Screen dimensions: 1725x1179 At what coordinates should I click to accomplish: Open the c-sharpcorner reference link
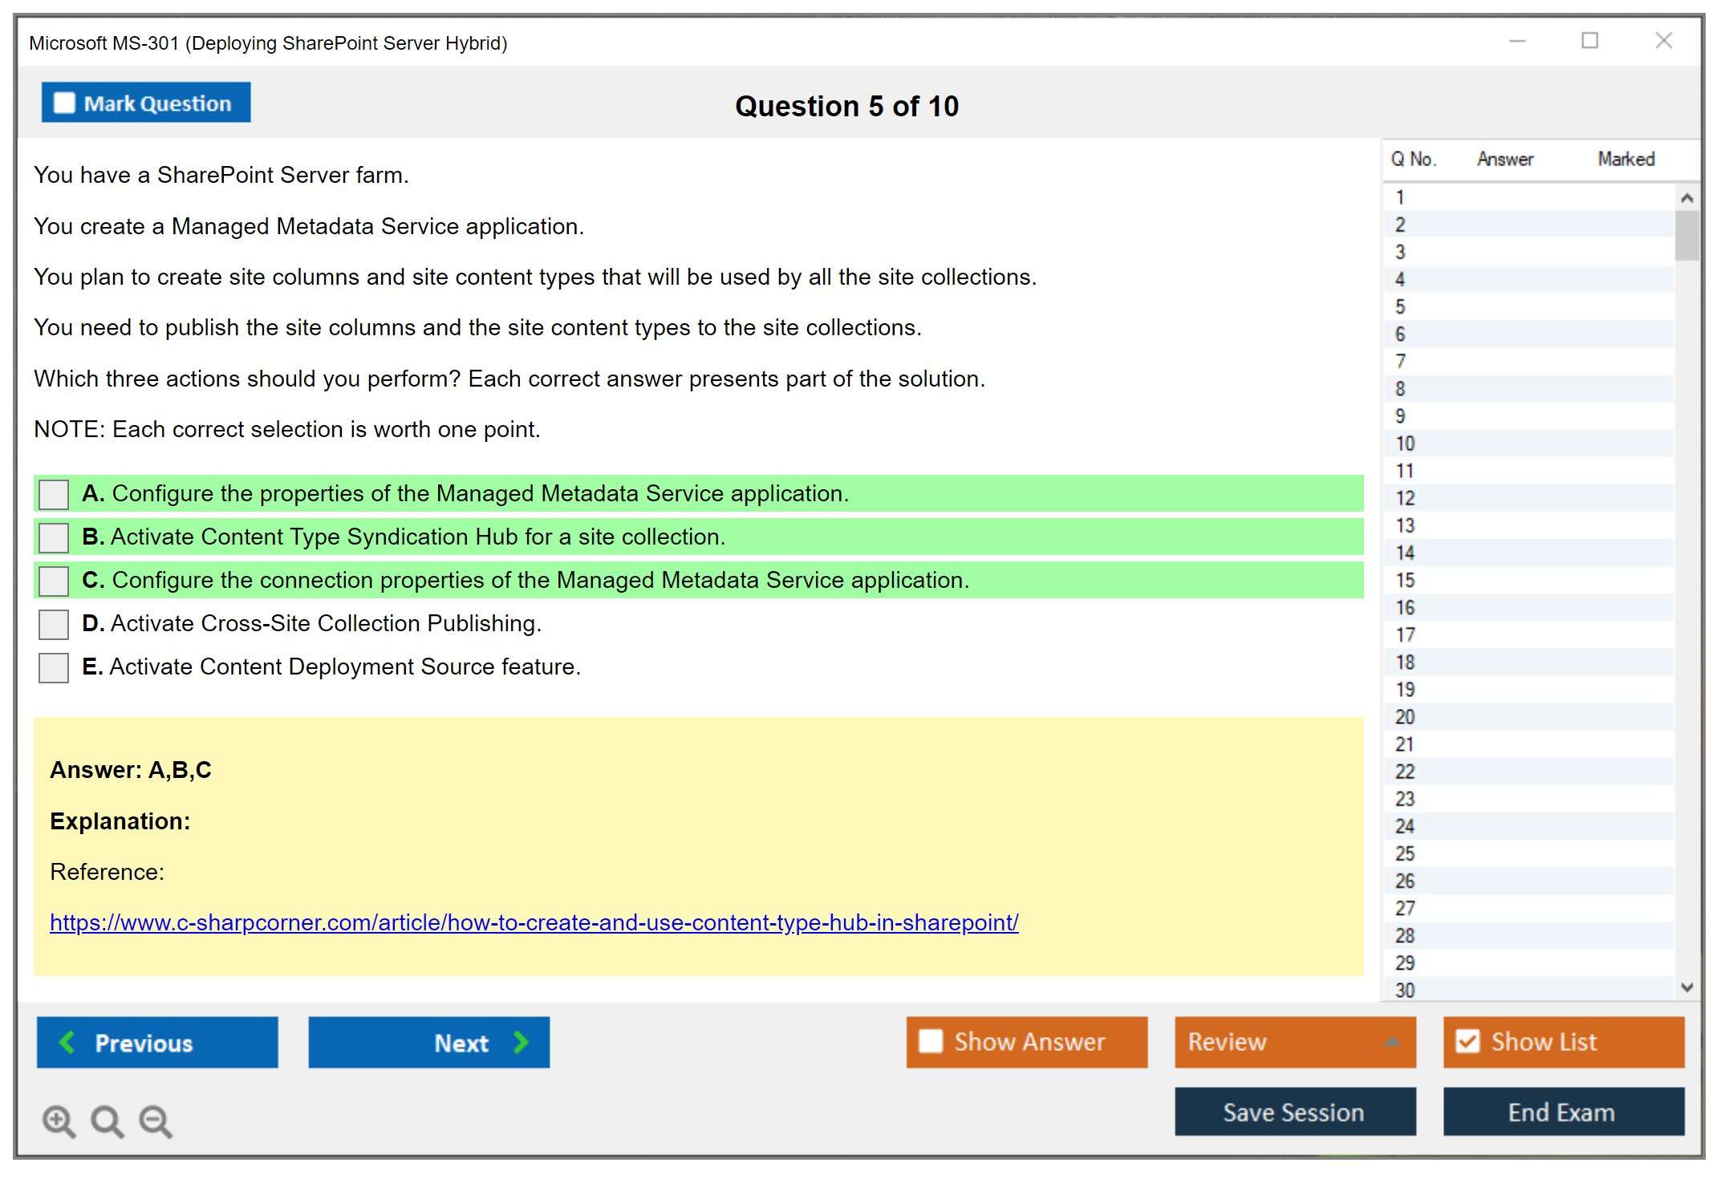point(534,922)
